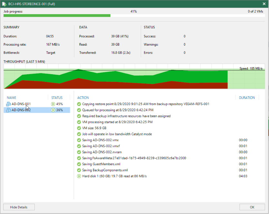This screenshot has width=269, height=214.
Task: Sort by the NAME column header
Action: [12, 98]
